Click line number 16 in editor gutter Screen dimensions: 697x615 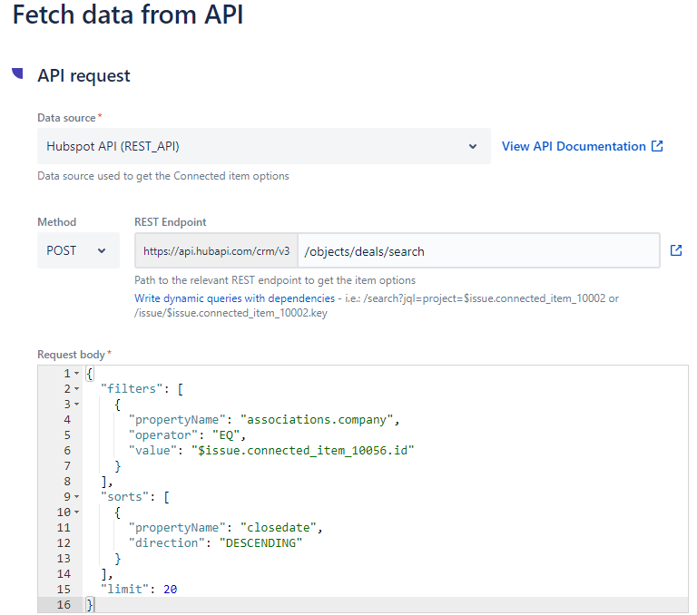[x=64, y=604]
